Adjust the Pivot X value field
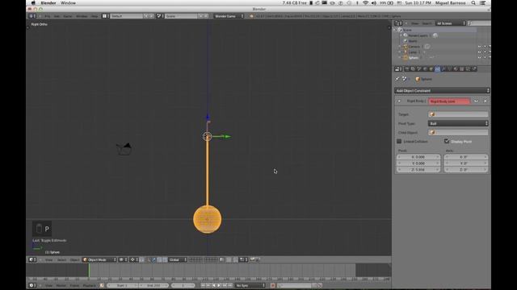 pyautogui.click(x=418, y=157)
